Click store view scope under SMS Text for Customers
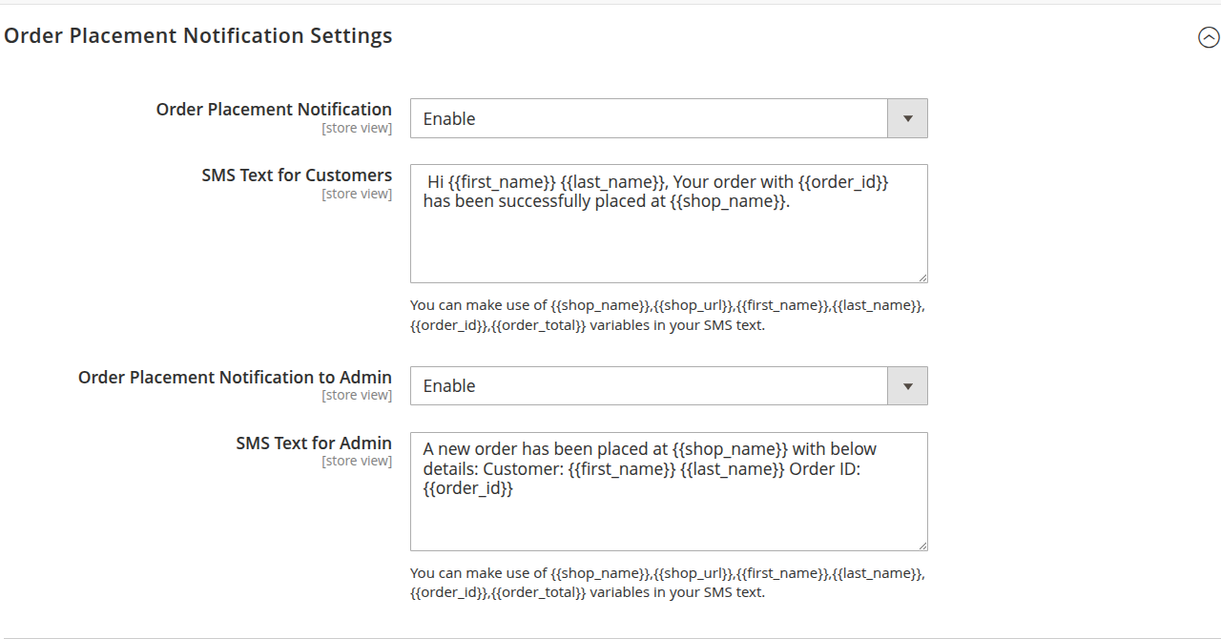 tap(357, 195)
